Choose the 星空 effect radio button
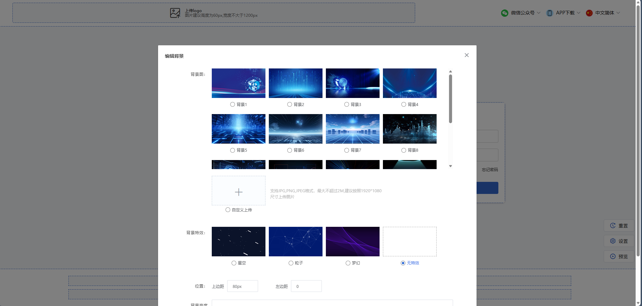Screen dimensions: 642x306 coord(234,263)
